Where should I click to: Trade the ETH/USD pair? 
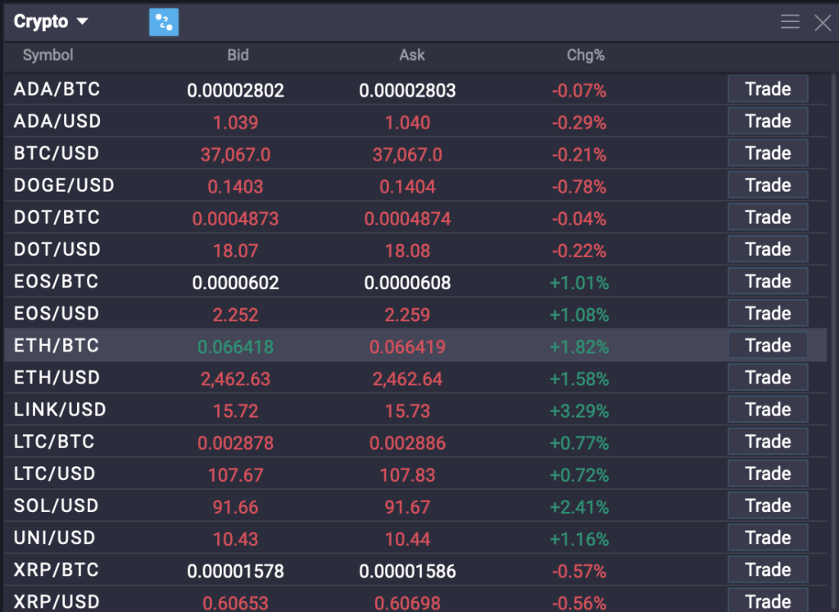pyautogui.click(x=767, y=377)
